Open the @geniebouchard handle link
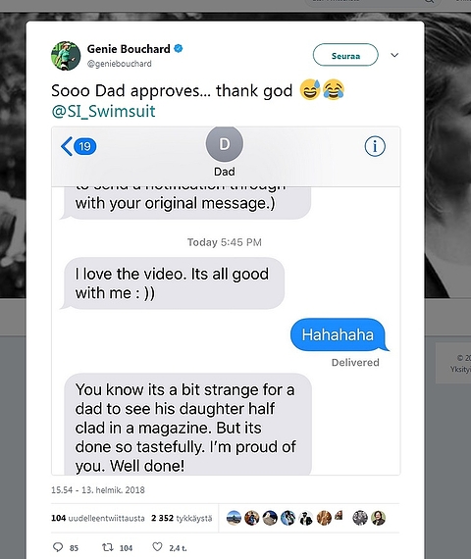 click(120, 64)
